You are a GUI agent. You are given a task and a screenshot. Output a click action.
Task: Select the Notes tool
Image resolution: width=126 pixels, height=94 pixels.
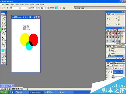(x=3, y=43)
